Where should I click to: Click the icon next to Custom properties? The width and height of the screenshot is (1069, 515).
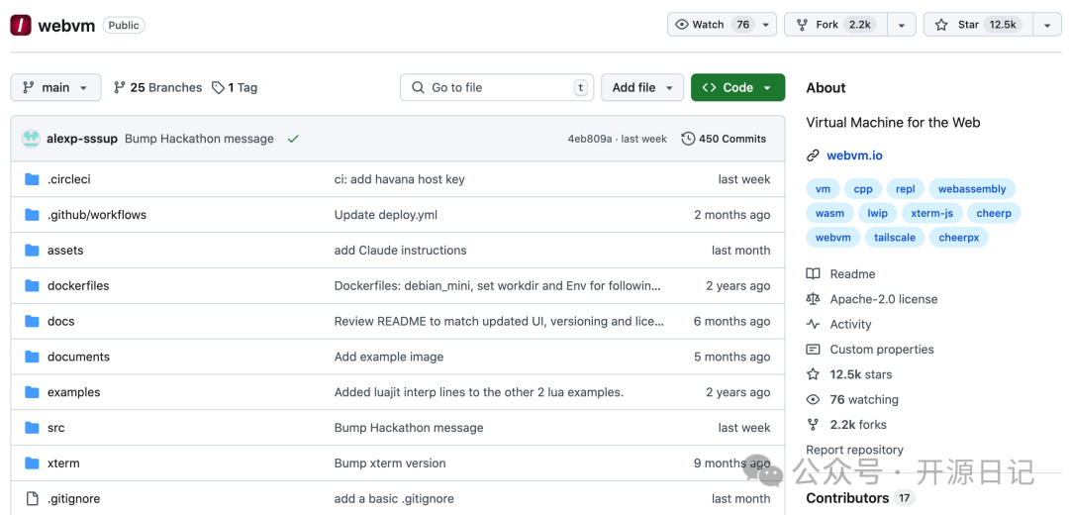(813, 350)
